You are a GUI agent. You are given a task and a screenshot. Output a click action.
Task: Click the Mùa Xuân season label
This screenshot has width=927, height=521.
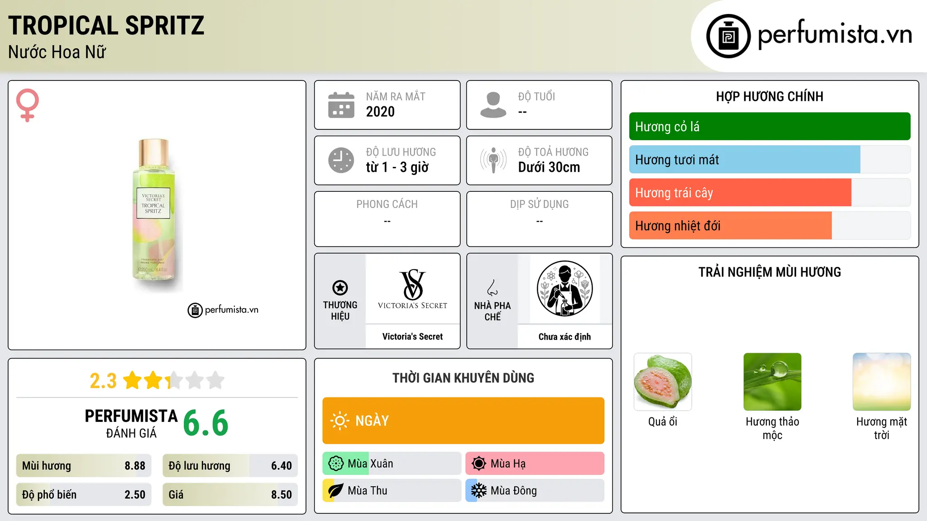[370, 464]
